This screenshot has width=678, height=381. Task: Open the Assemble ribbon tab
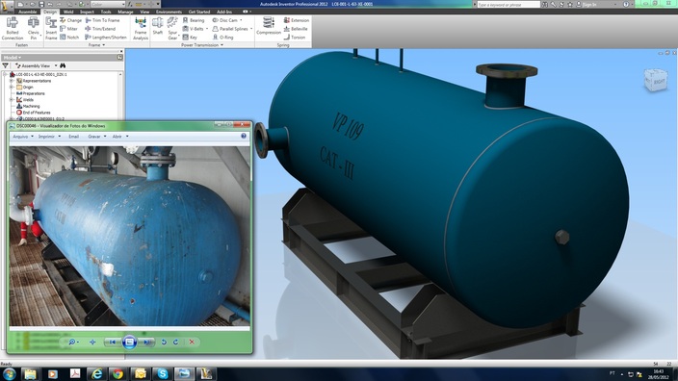pos(28,12)
